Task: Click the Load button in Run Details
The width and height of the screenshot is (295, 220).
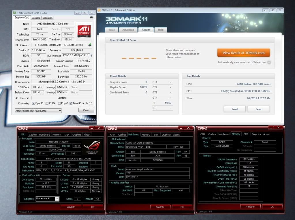Action: click(x=235, y=109)
